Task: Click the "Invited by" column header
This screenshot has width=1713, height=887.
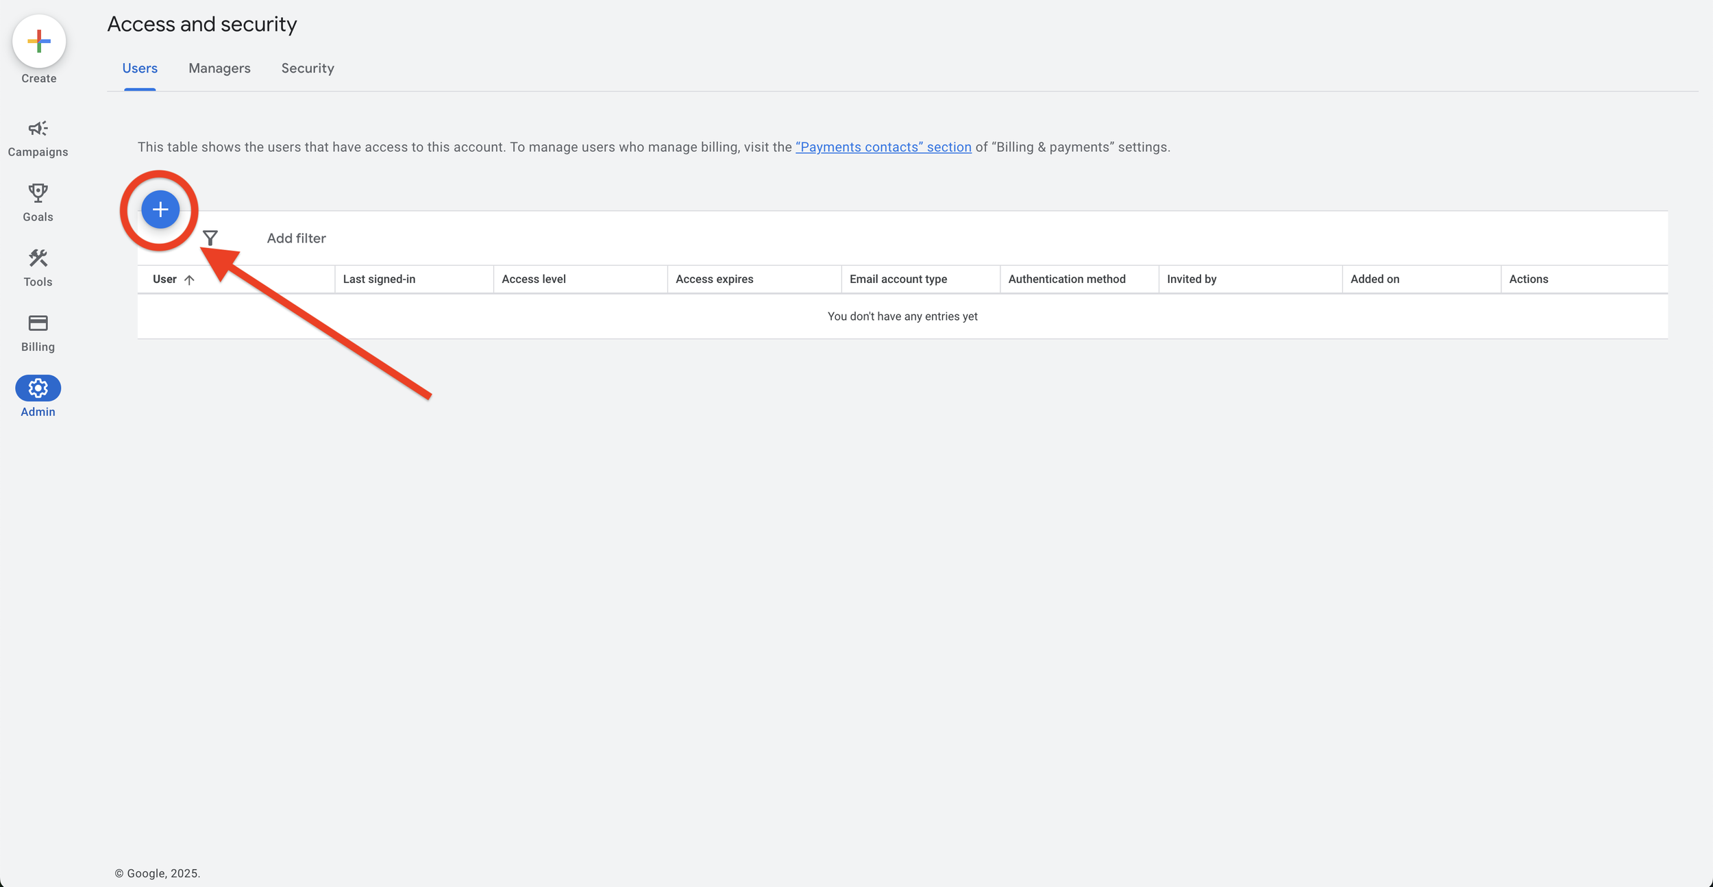Action: (1192, 279)
